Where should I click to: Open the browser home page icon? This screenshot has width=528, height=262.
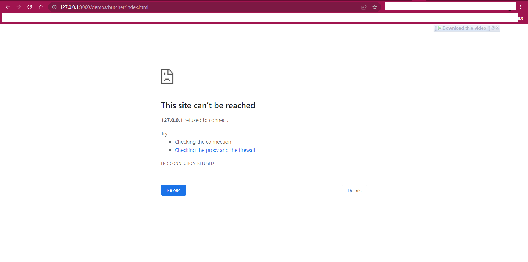pos(40,7)
